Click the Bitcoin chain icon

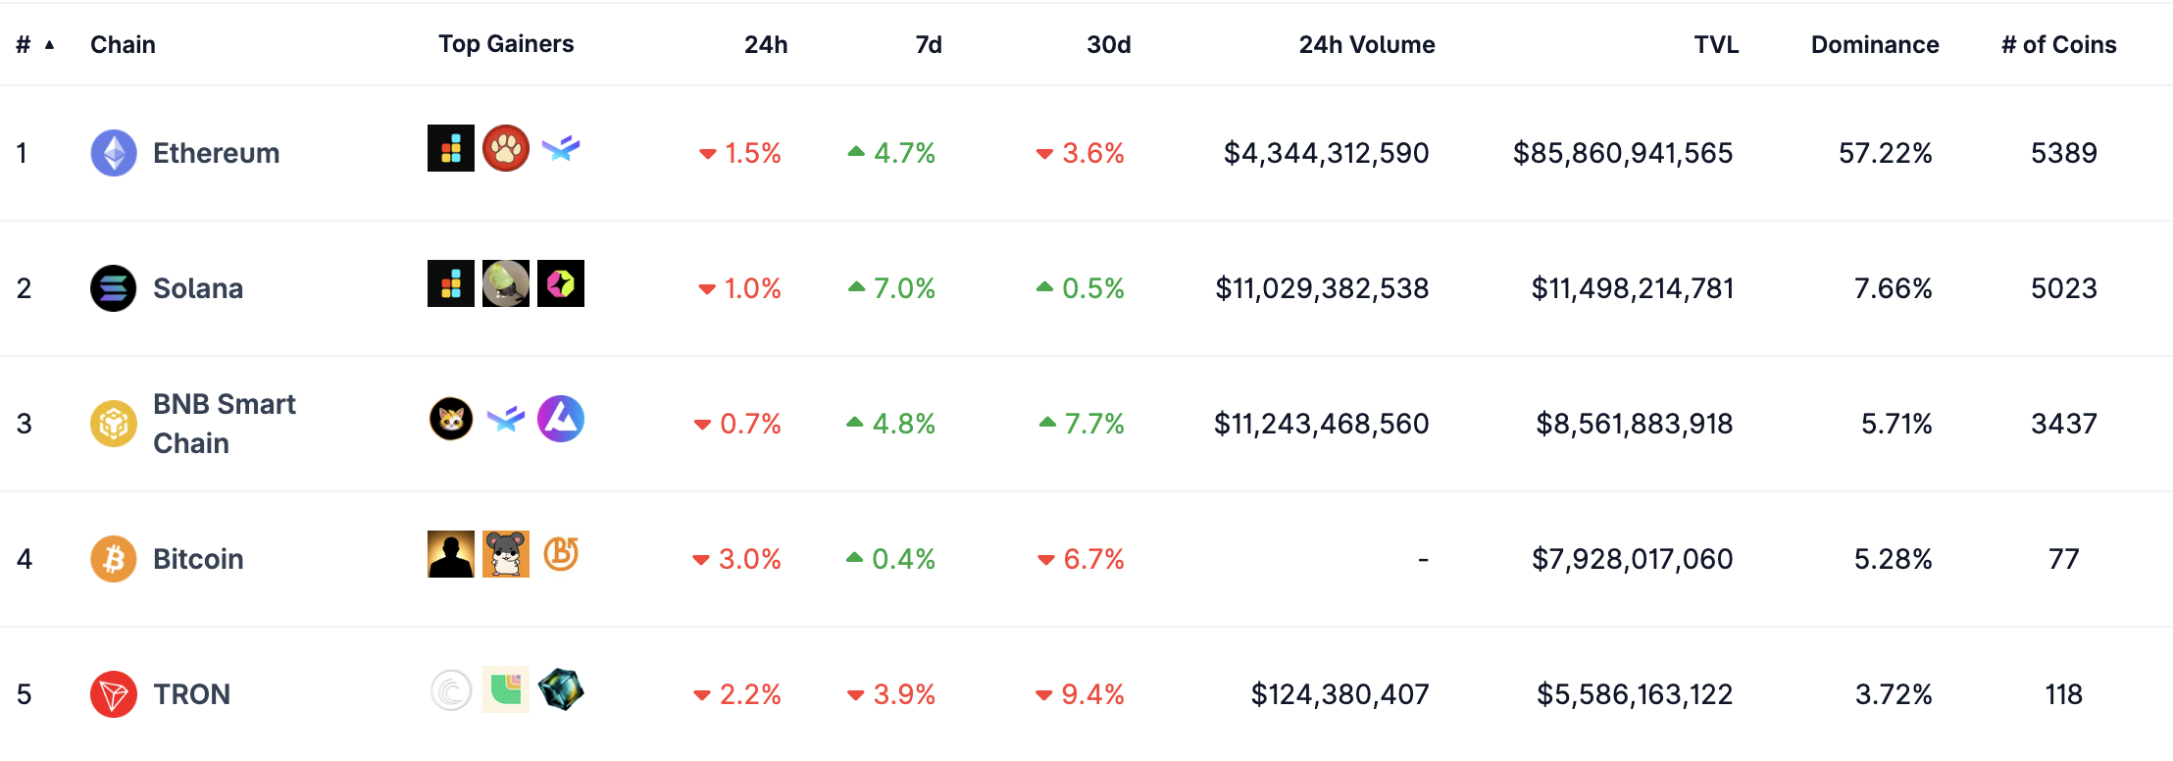[x=113, y=559]
